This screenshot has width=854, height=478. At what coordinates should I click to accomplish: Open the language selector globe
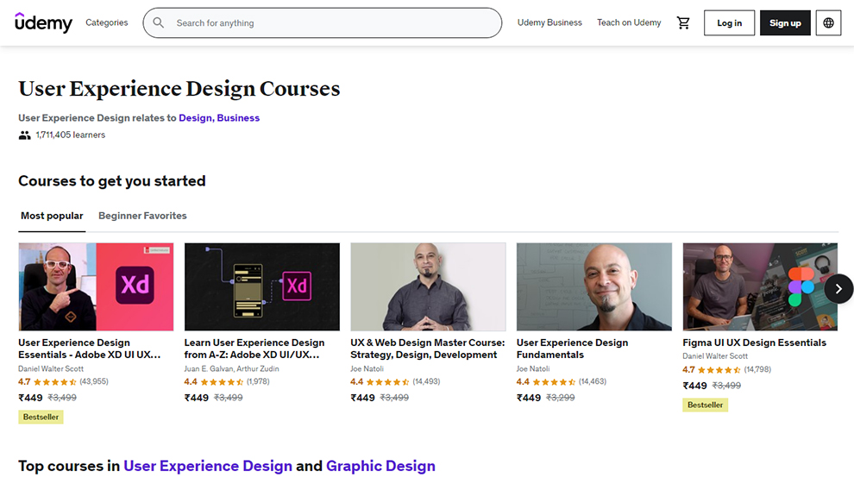tap(828, 23)
